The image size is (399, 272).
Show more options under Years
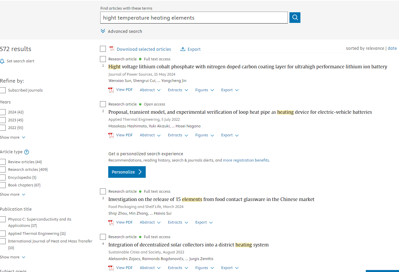point(13,137)
